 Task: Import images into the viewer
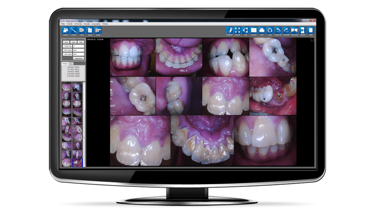pos(90,31)
